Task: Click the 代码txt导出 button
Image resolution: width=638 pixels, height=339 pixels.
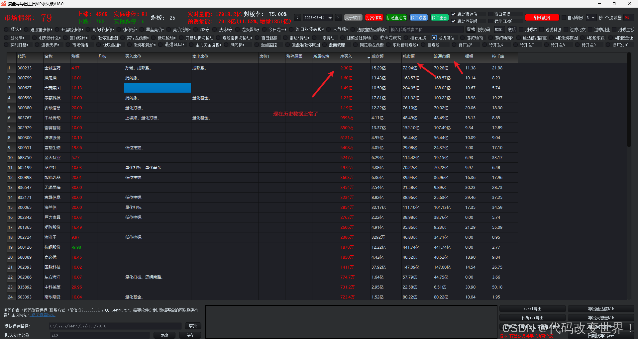Action: tap(532, 318)
